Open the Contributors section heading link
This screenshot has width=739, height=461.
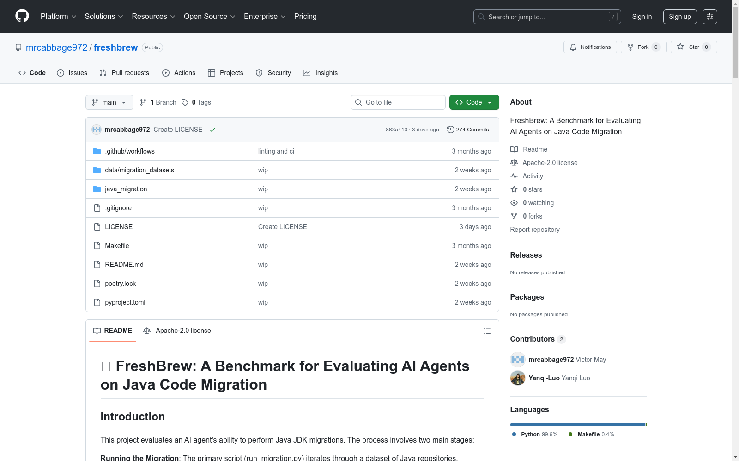click(538, 339)
